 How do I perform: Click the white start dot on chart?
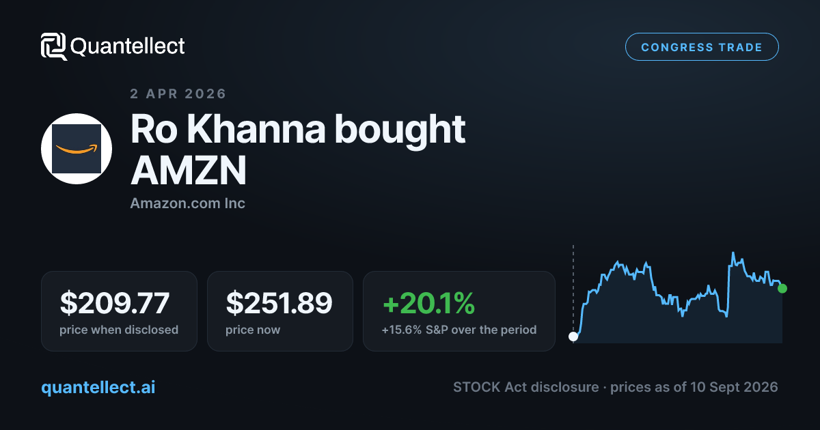point(573,336)
